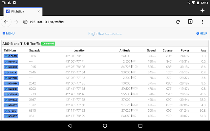Open the hamburger MENU

(9, 33)
